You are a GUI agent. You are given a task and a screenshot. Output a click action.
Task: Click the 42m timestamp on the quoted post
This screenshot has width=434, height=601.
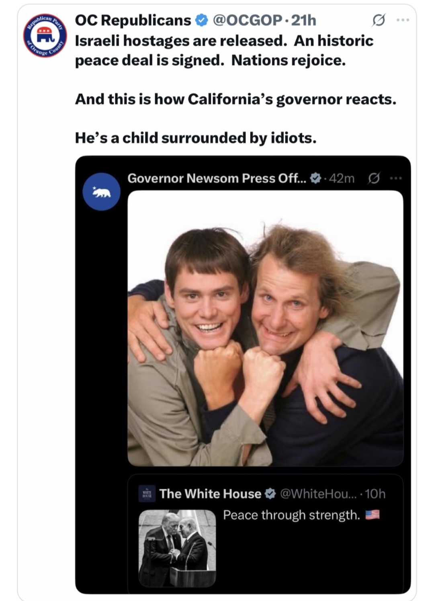[342, 178]
